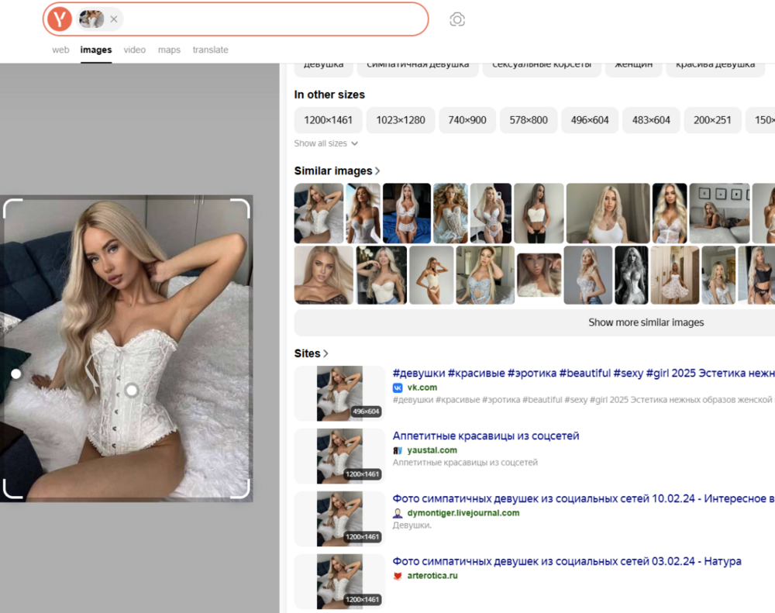The width and height of the screenshot is (775, 613).
Task: Click the девушка tag chip
Action: 323,65
